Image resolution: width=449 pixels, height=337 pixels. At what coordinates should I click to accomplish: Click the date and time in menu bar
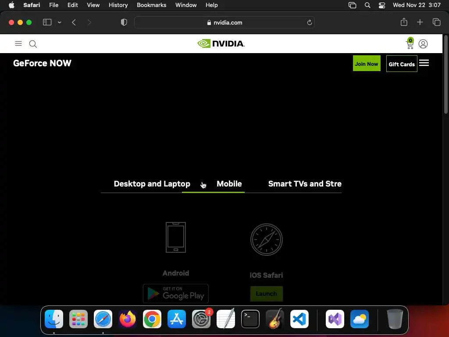[417, 5]
